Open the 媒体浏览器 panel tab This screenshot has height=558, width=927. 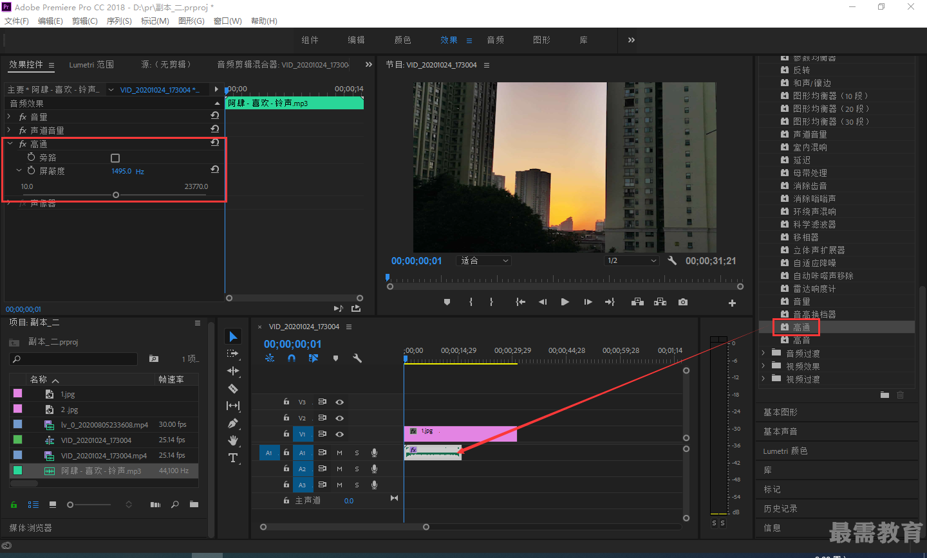click(30, 528)
